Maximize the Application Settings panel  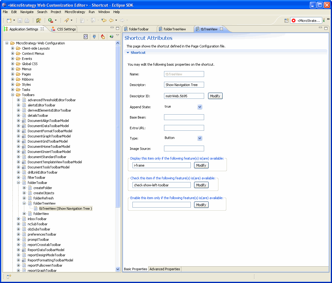click(118, 28)
